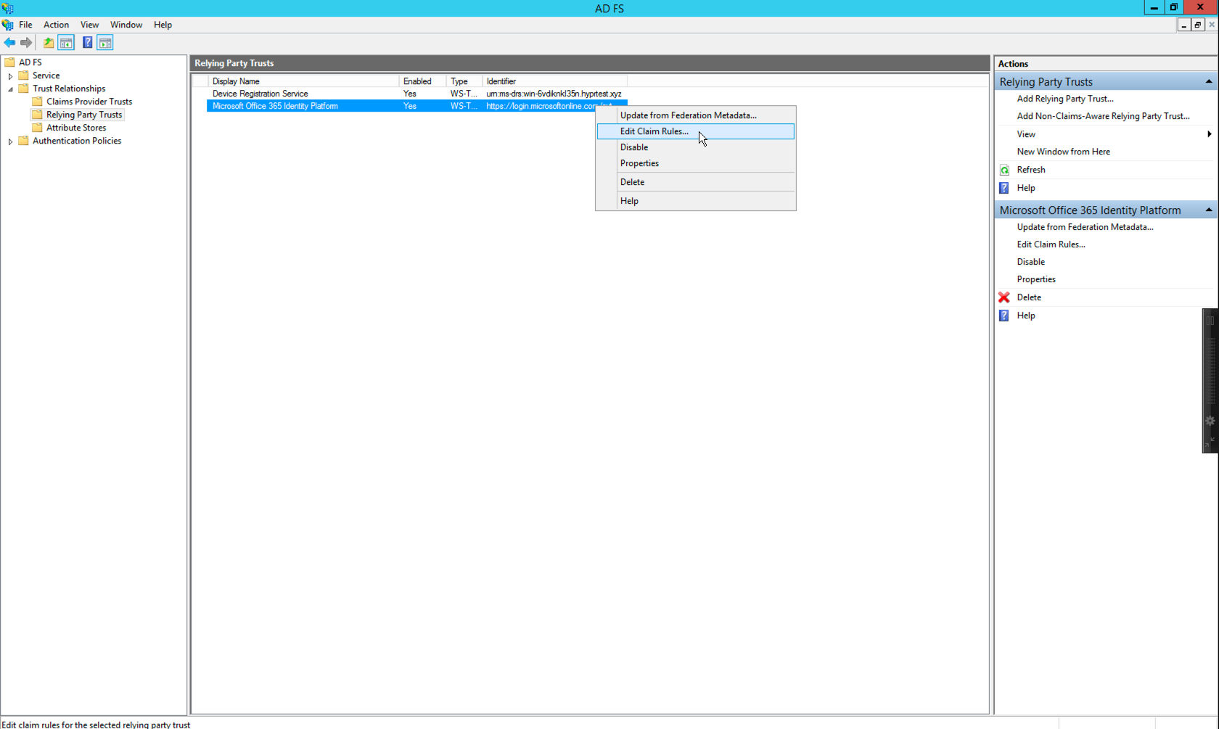Click the red X Delete icon in Actions pane
Screen dimensions: 1219x729
[x=1004, y=297]
